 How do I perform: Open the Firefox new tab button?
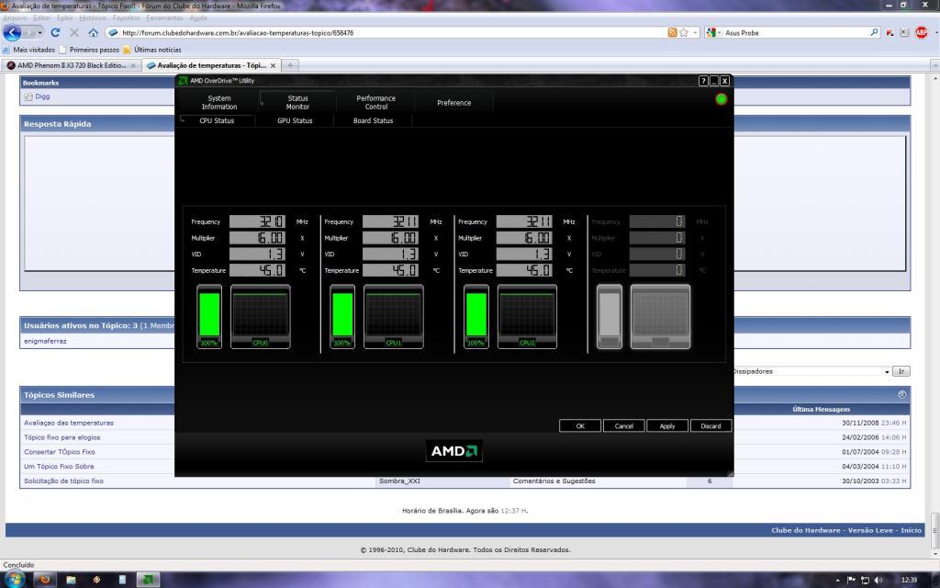tap(290, 65)
